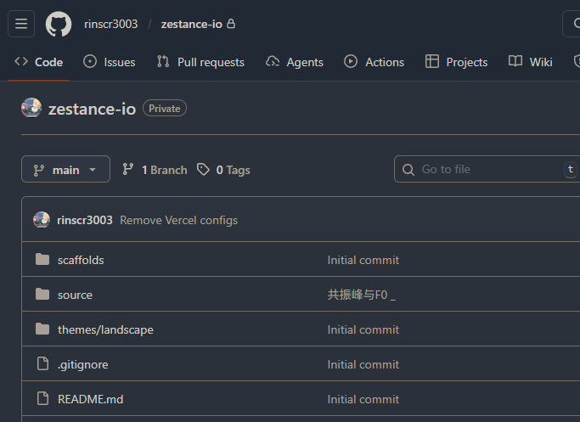Viewport: 580px width, 422px height.
Task: Switch to the Pull requests tab
Action: point(200,62)
